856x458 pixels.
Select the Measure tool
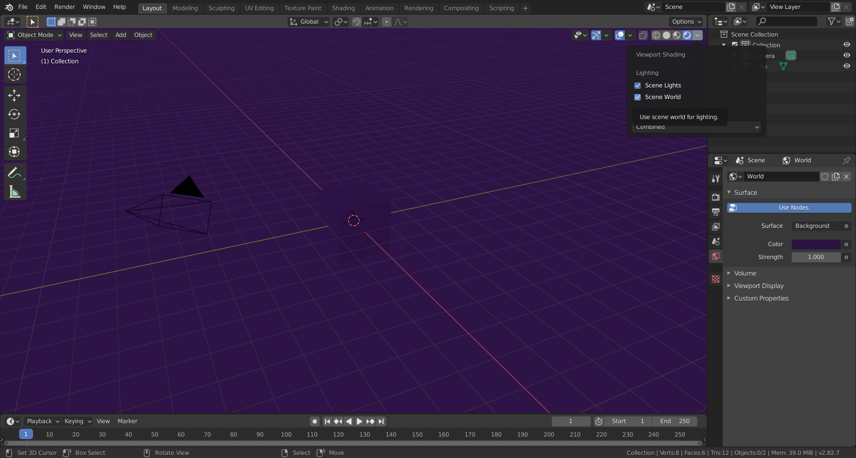pyautogui.click(x=15, y=192)
